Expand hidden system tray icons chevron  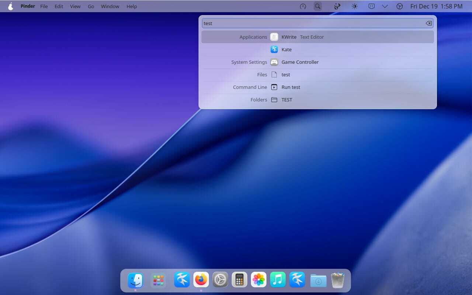(385, 6)
